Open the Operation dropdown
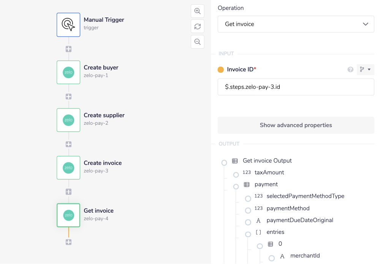Image resolution: width=380 pixels, height=264 pixels. click(x=296, y=24)
